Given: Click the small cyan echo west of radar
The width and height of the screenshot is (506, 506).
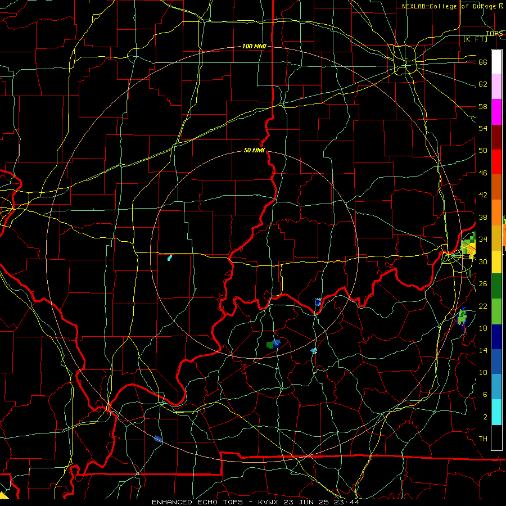Looking at the screenshot, I should (x=170, y=257).
